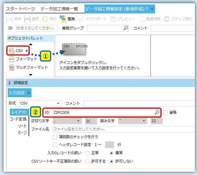Switch to the スタートページ tab

pos(21,9)
